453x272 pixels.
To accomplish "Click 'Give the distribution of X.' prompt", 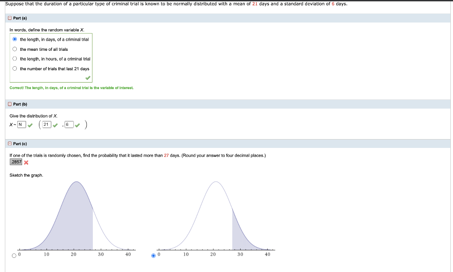I will coord(34,116).
